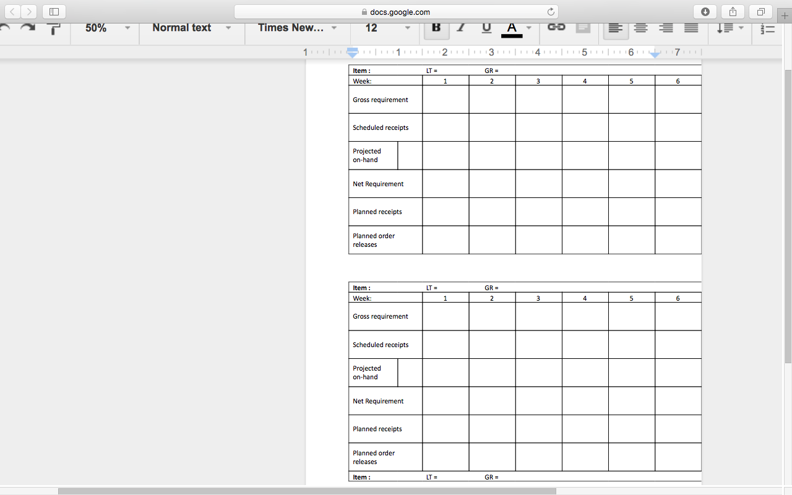792x495 pixels.
Task: Click the redo arrow icon
Action: 28,28
